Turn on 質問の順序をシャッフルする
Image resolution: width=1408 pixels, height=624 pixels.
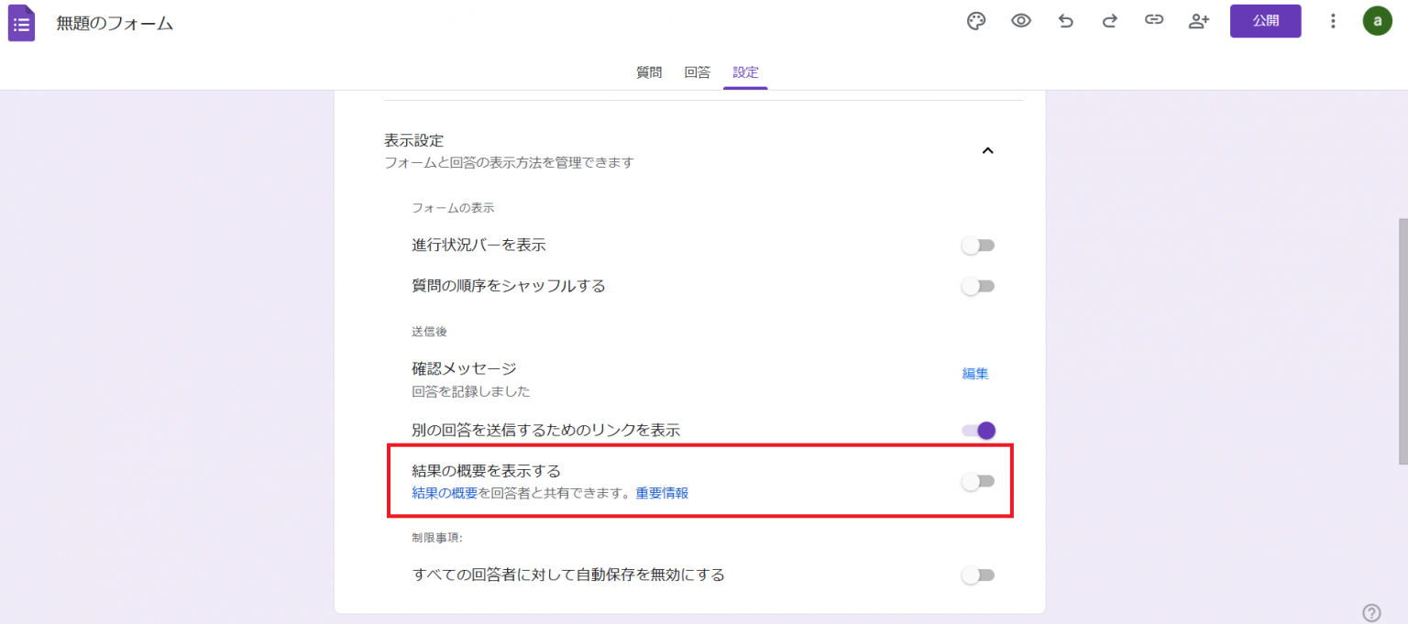click(977, 286)
